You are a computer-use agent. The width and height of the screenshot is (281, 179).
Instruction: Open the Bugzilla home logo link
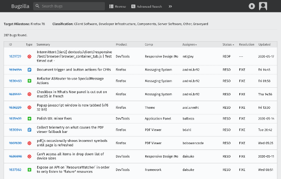[20, 6]
